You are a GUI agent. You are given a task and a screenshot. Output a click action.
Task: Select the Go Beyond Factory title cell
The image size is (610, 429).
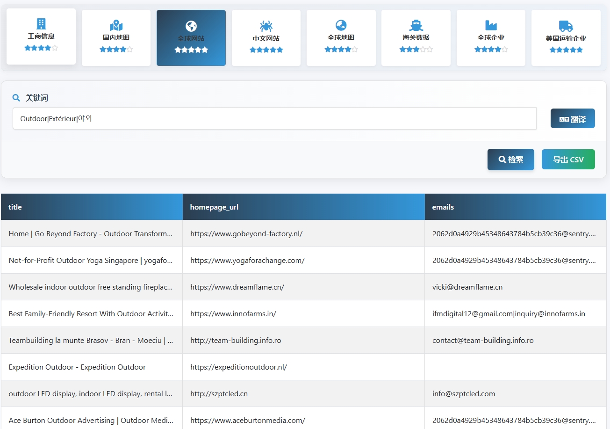tap(92, 233)
